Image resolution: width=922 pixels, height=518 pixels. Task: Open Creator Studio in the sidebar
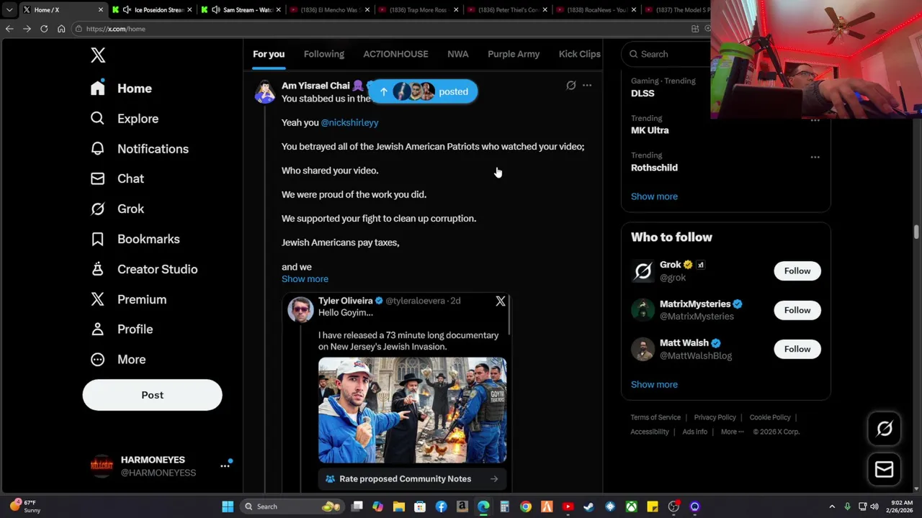coord(143,269)
